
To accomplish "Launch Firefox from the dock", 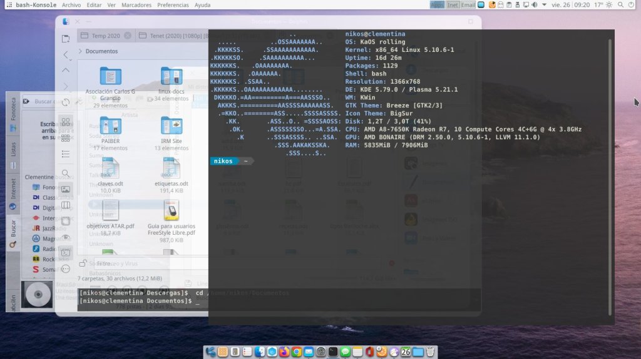I will [284, 352].
